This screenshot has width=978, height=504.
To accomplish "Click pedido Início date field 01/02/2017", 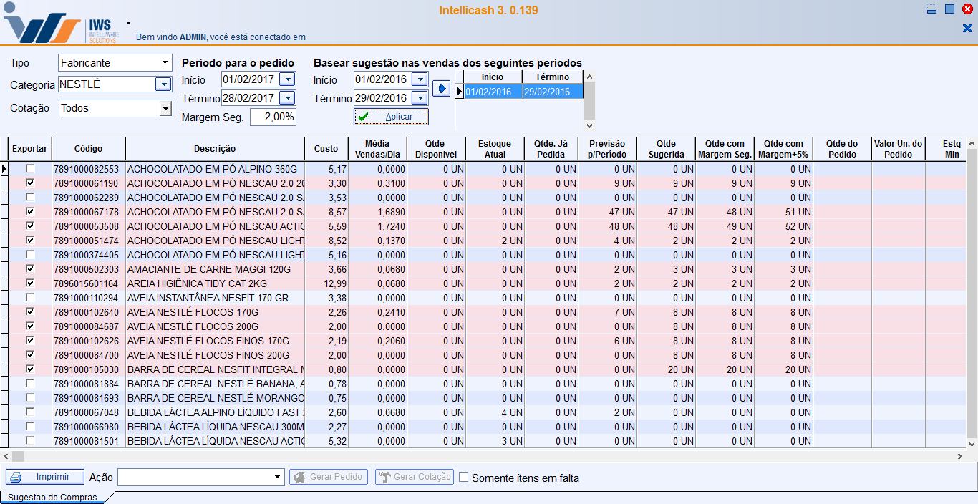I will pyautogui.click(x=249, y=79).
